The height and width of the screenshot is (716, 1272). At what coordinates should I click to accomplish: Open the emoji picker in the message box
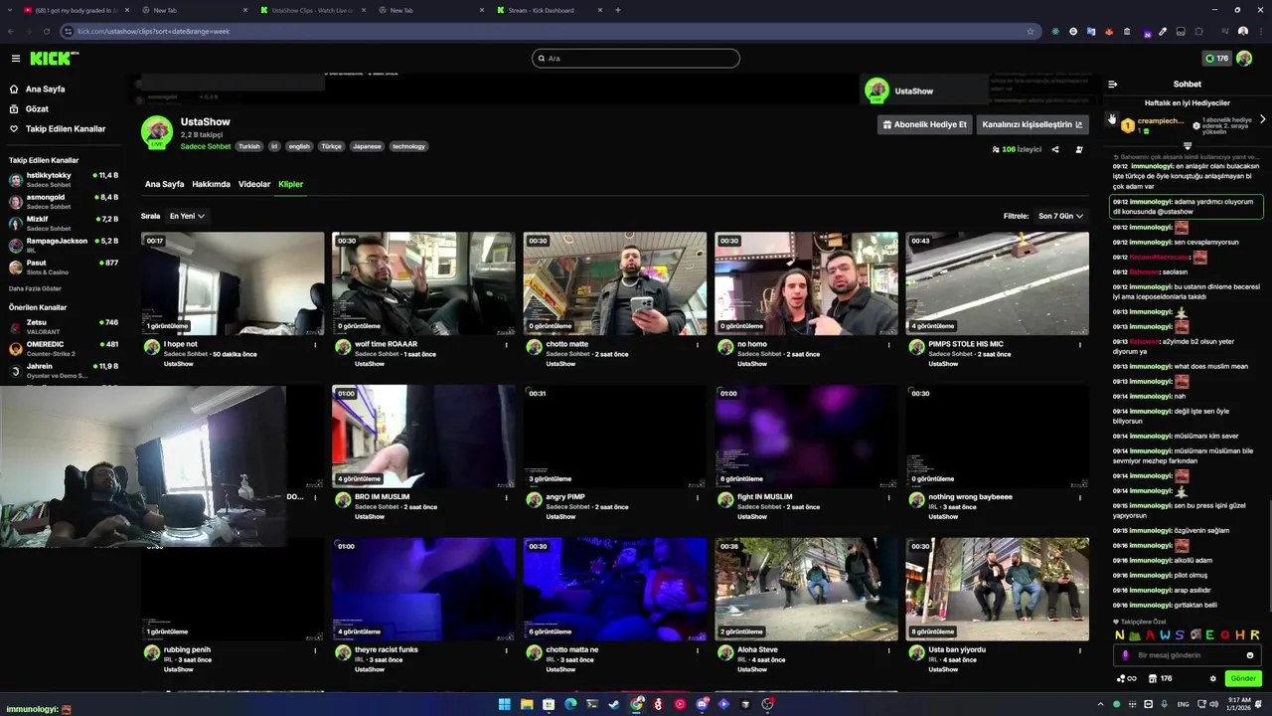(x=1250, y=655)
